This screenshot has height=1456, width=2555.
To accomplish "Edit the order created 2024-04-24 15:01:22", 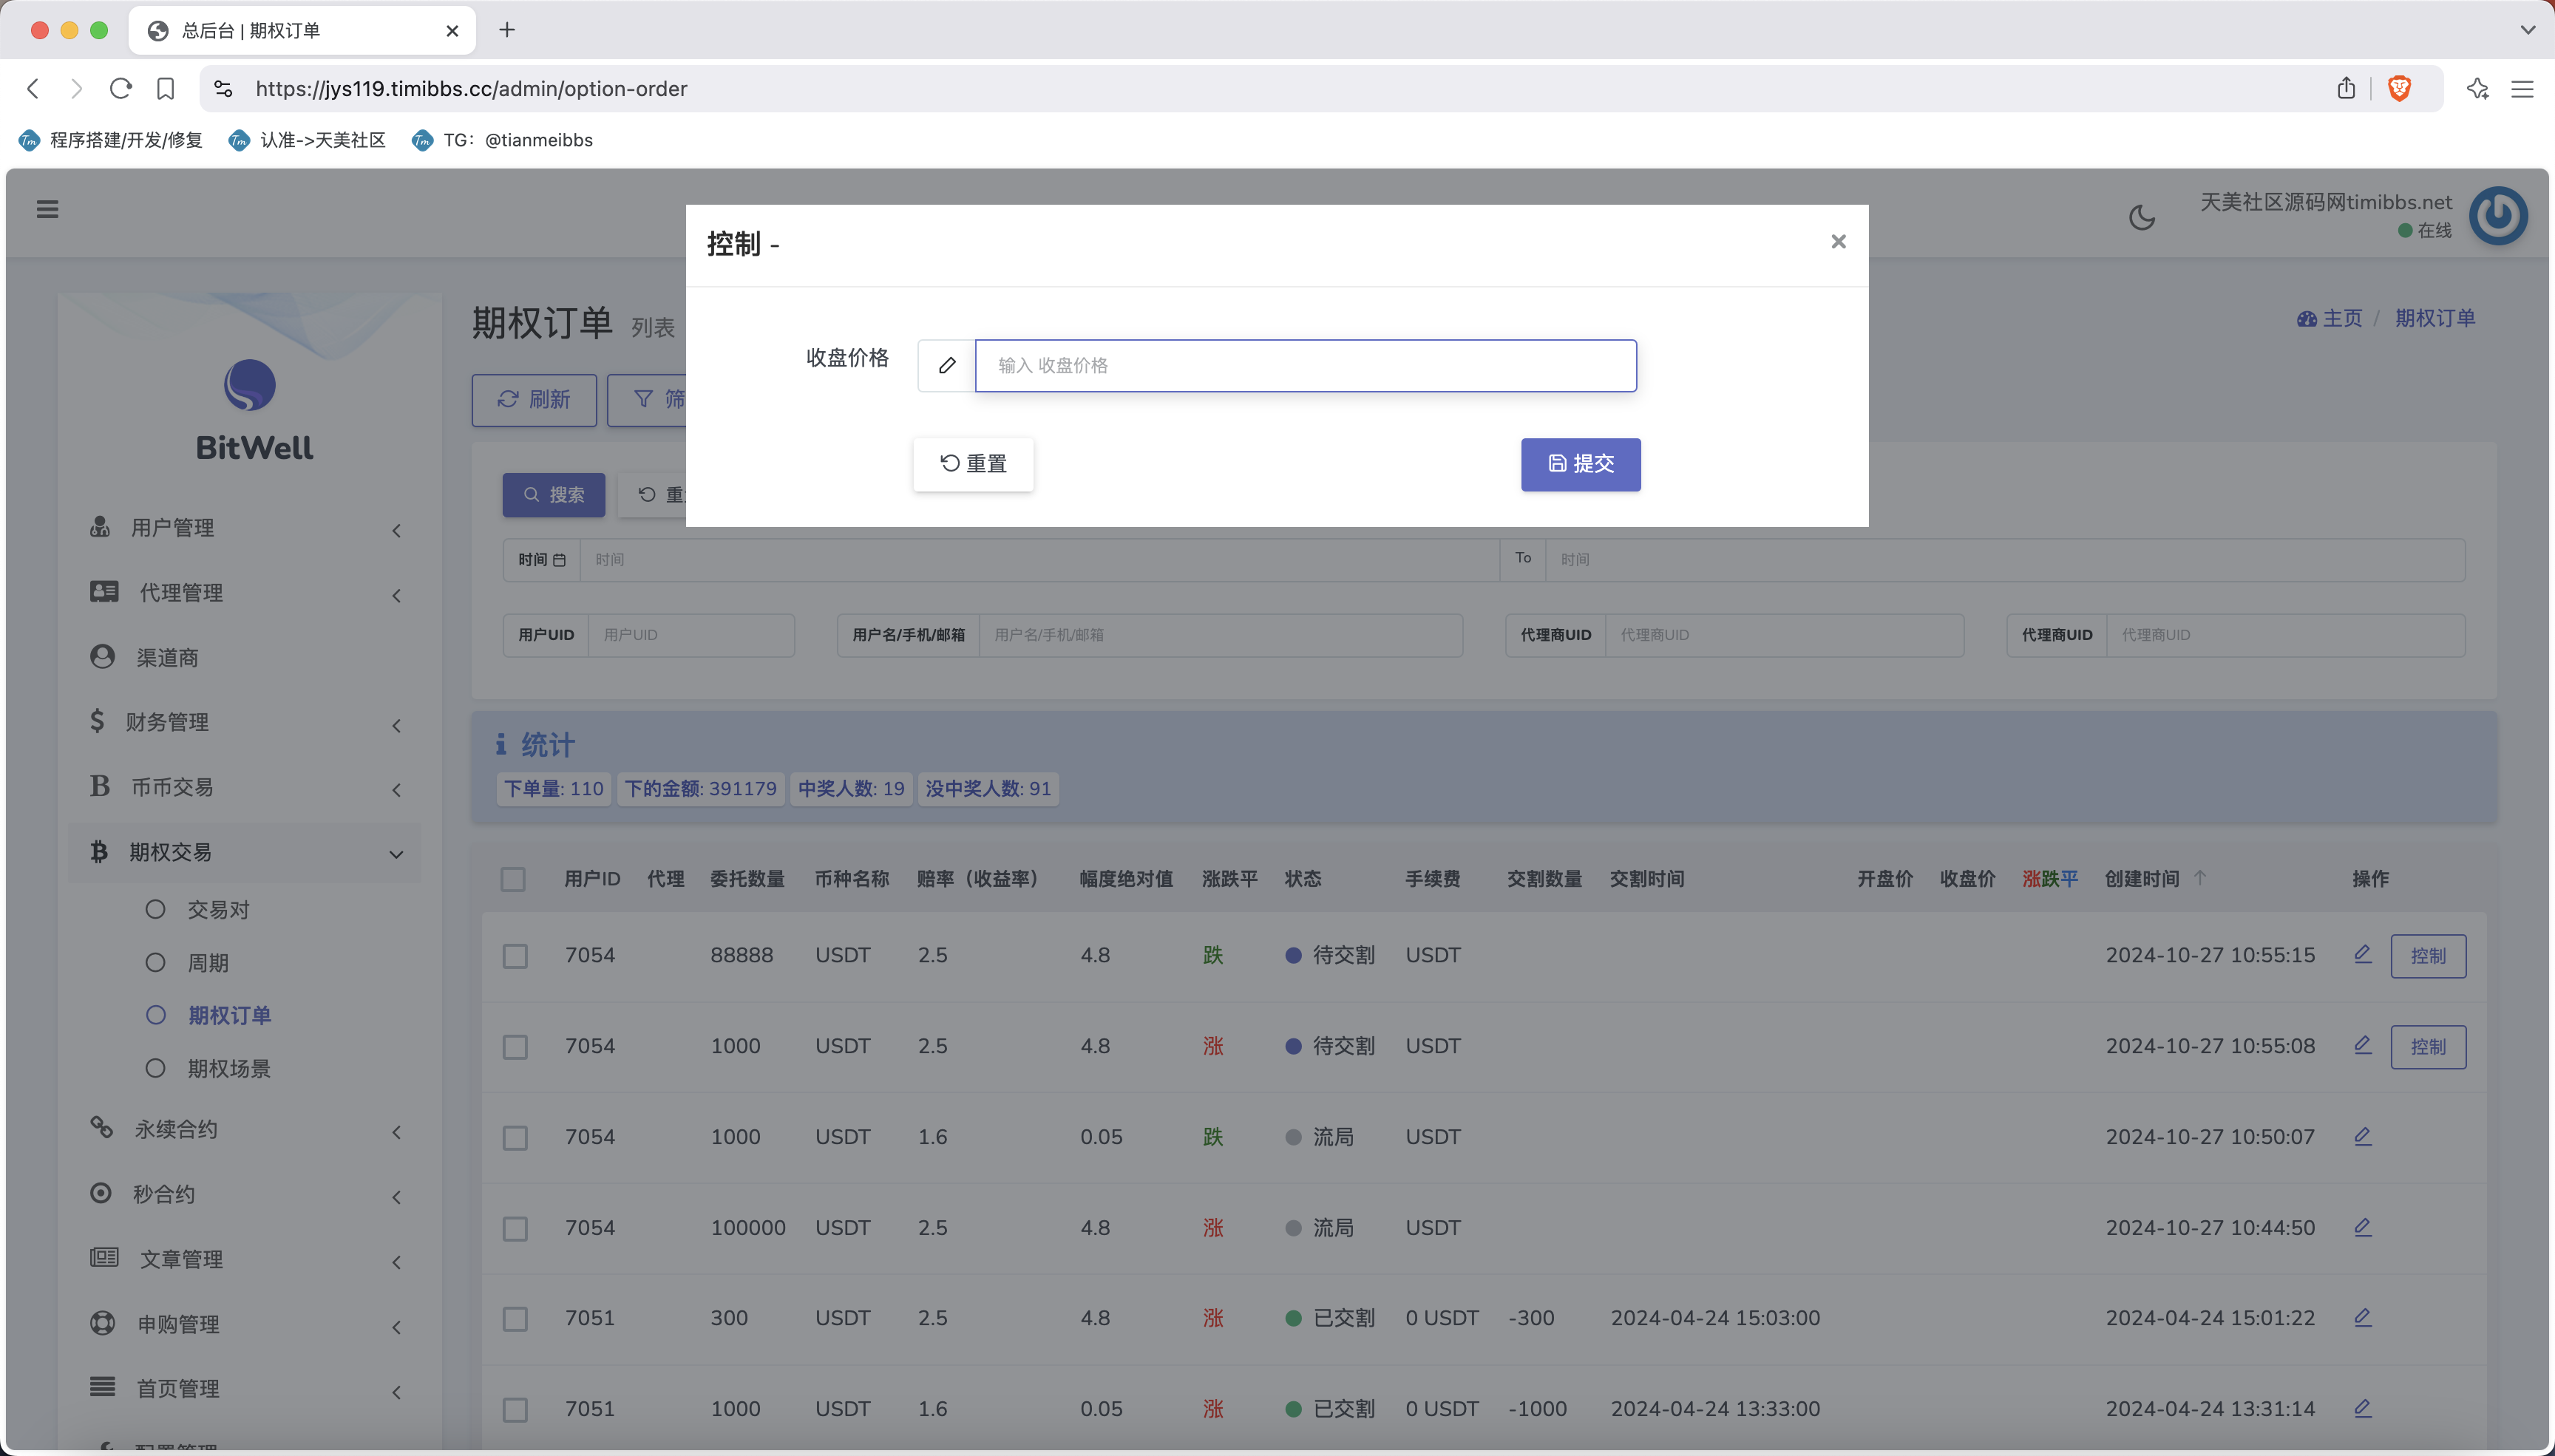I will (2363, 1317).
